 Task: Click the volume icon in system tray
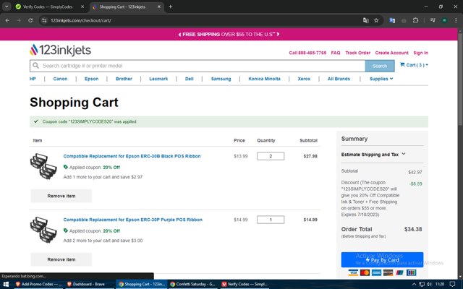(430, 284)
